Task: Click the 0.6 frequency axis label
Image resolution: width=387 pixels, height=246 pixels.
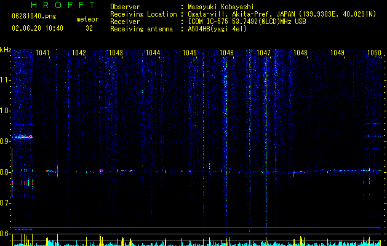Action: tap(6, 234)
